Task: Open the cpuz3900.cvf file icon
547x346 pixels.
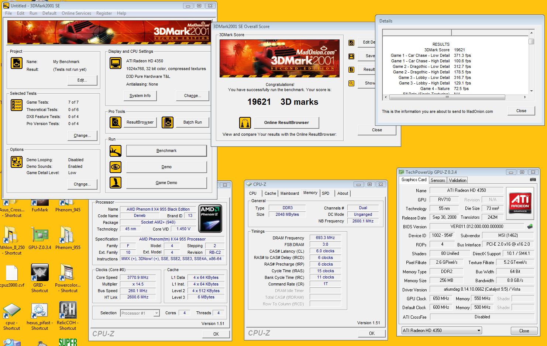Action: click(11, 276)
